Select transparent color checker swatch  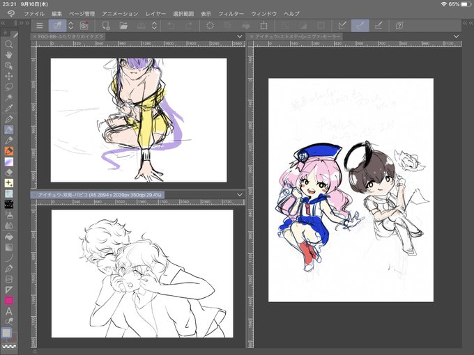[9, 347]
